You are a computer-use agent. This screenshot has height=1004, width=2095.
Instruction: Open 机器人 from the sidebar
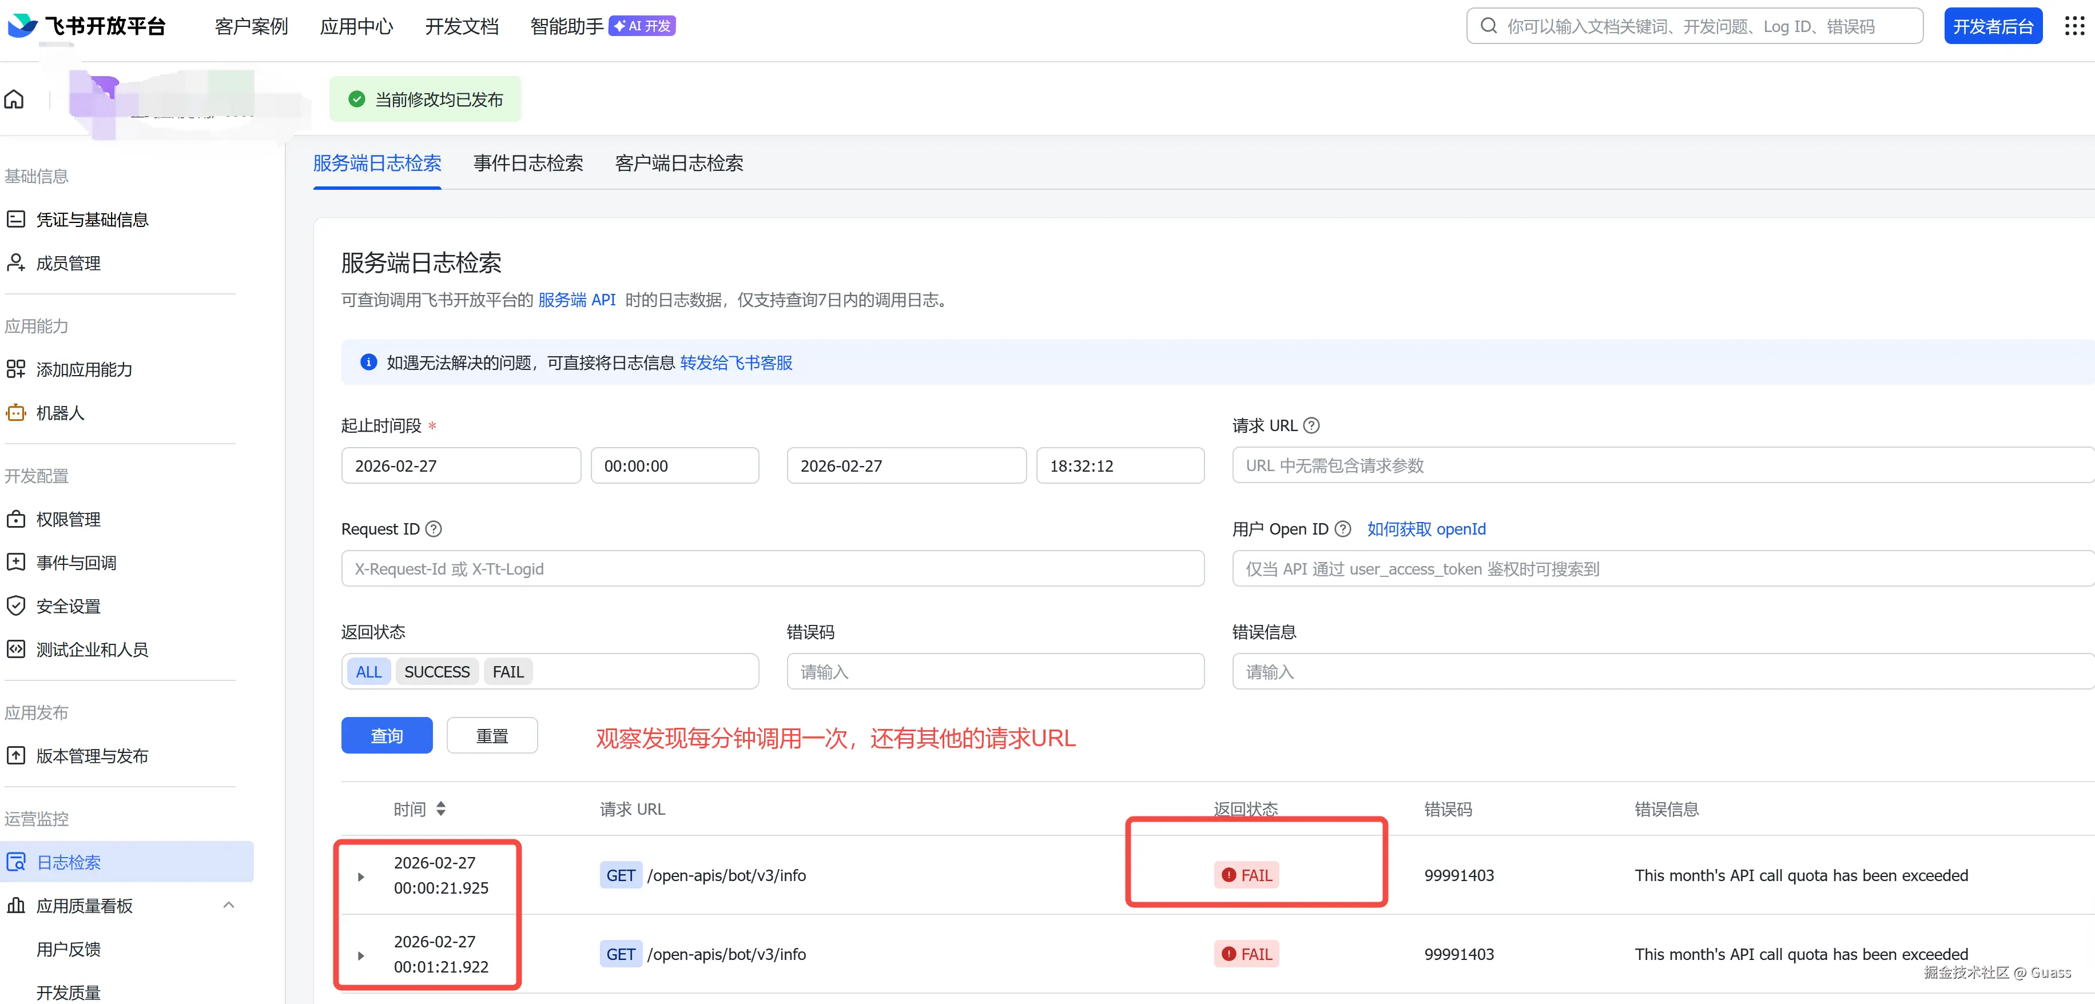[x=59, y=413]
